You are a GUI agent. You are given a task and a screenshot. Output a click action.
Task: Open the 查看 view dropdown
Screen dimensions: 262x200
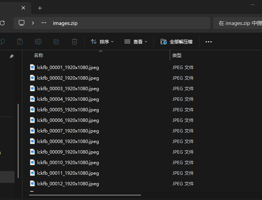pos(136,42)
